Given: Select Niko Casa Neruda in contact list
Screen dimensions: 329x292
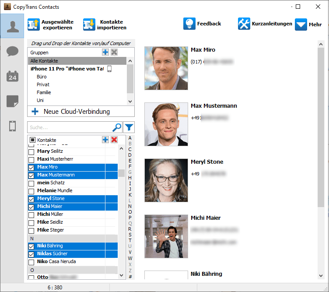Looking at the screenshot, I should (x=73, y=261).
